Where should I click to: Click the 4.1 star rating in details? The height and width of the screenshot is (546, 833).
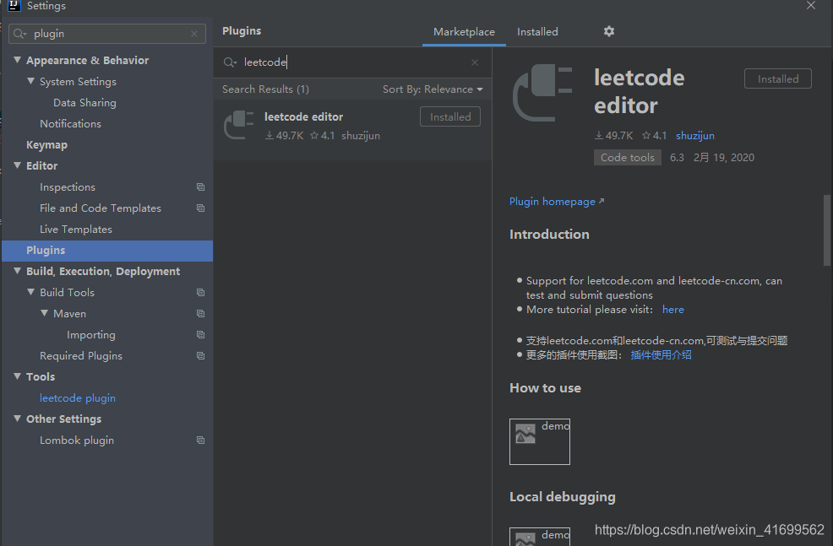654,136
